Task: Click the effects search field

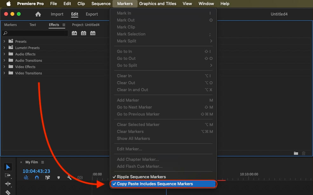Action: point(35,33)
